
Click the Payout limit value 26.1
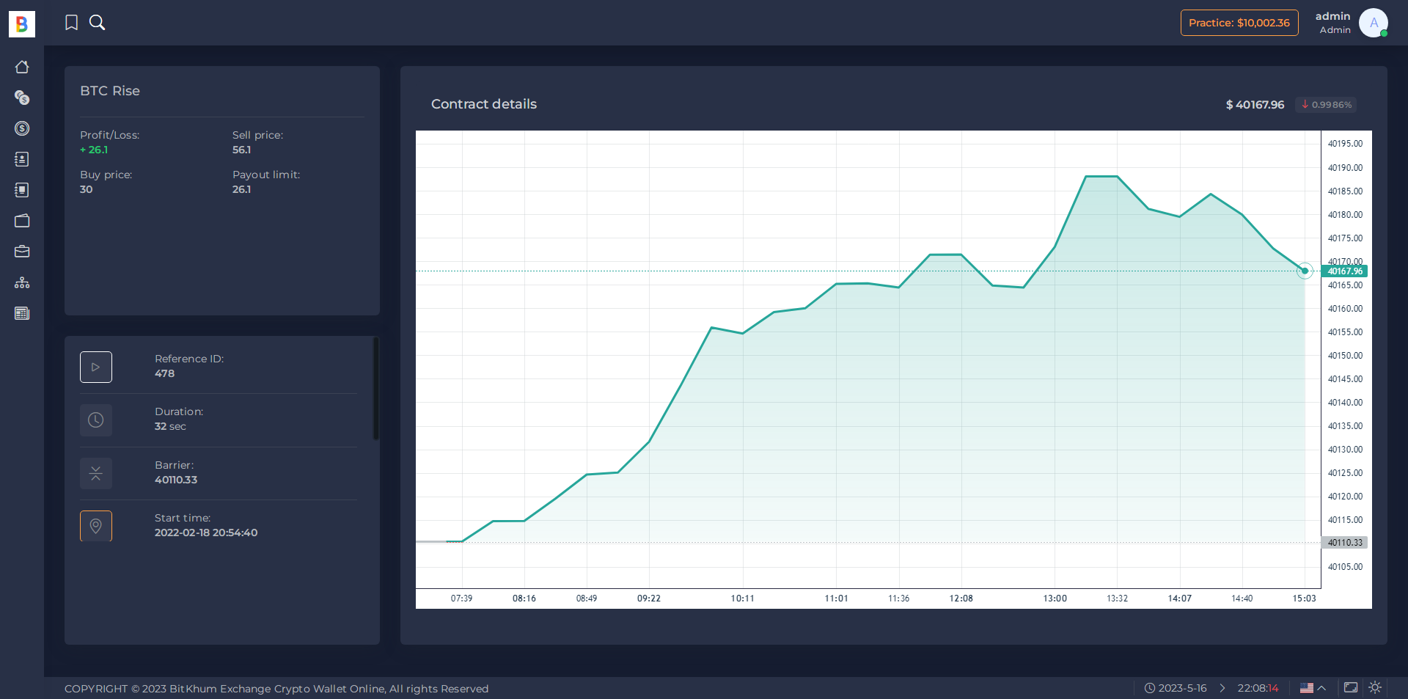pos(241,189)
